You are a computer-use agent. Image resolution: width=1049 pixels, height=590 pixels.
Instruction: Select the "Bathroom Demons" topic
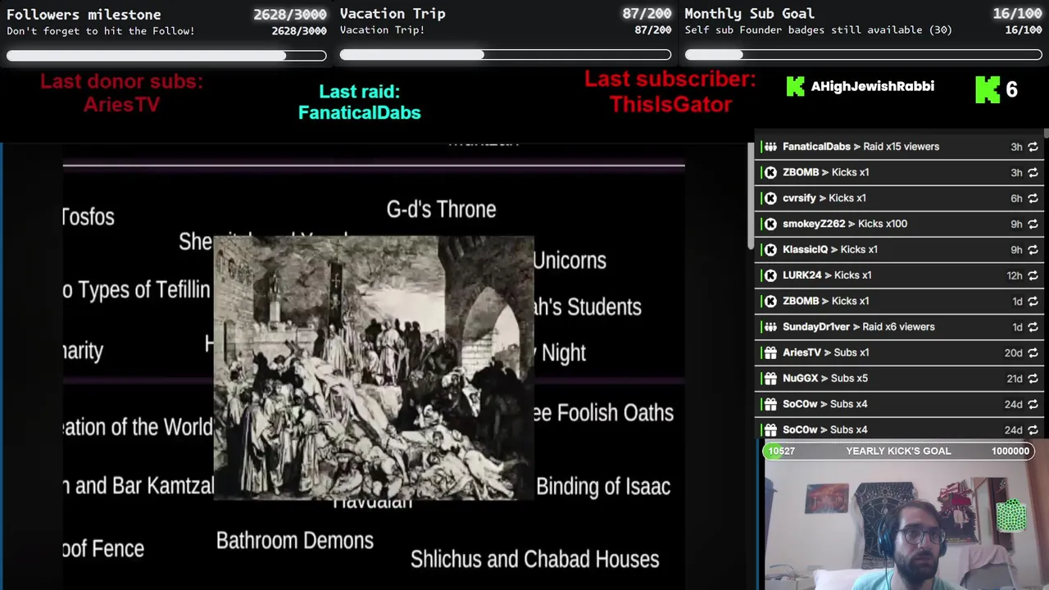coord(295,541)
